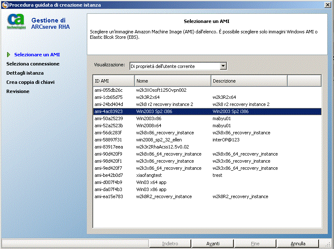Close the wizard window

(328, 5)
